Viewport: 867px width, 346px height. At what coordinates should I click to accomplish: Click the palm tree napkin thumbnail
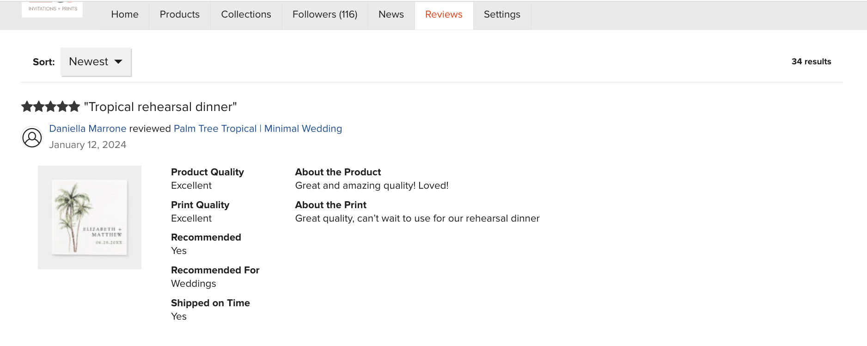click(90, 217)
